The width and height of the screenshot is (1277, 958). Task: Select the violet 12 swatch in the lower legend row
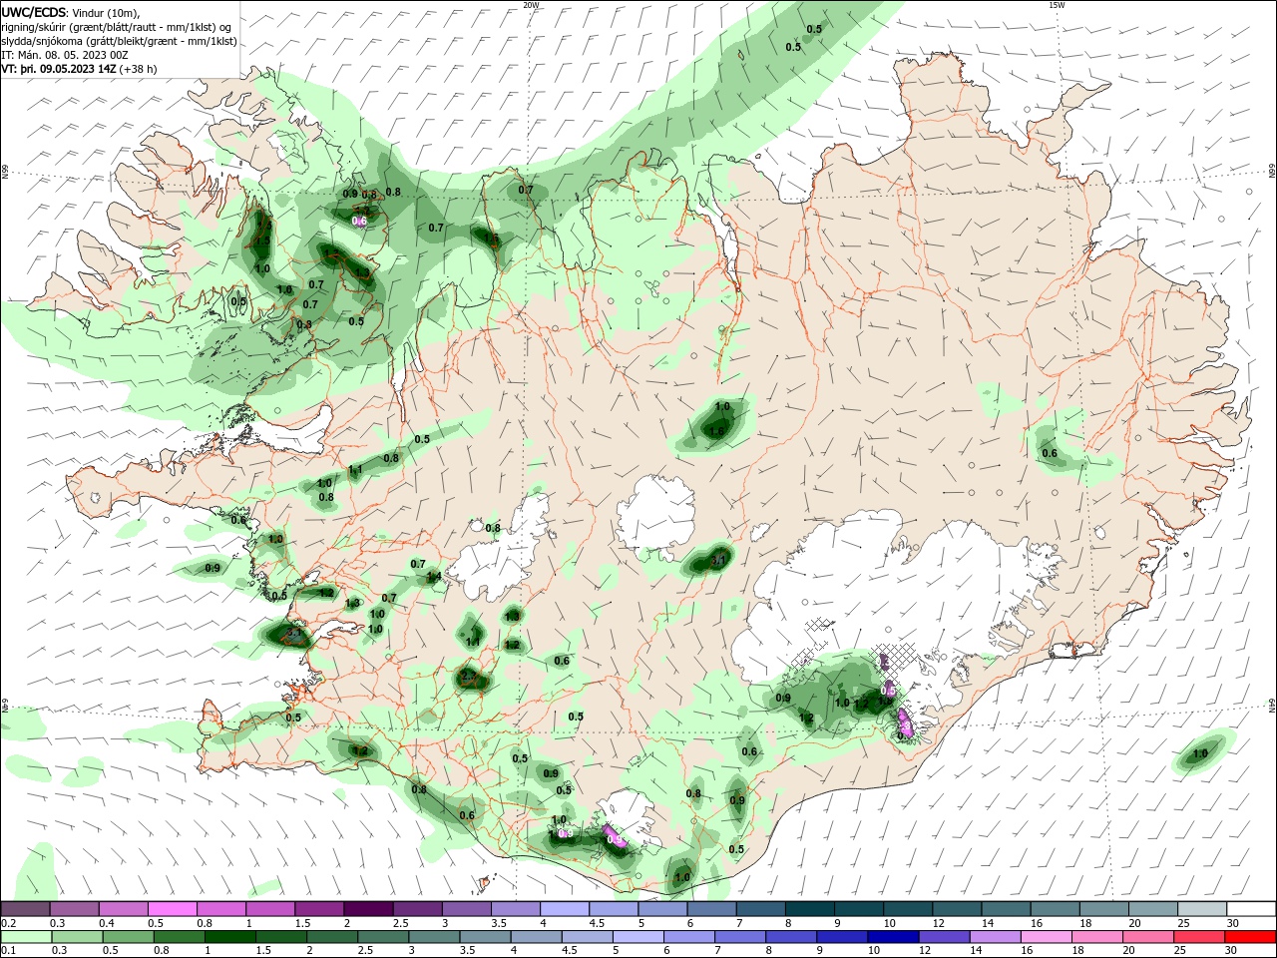click(943, 937)
